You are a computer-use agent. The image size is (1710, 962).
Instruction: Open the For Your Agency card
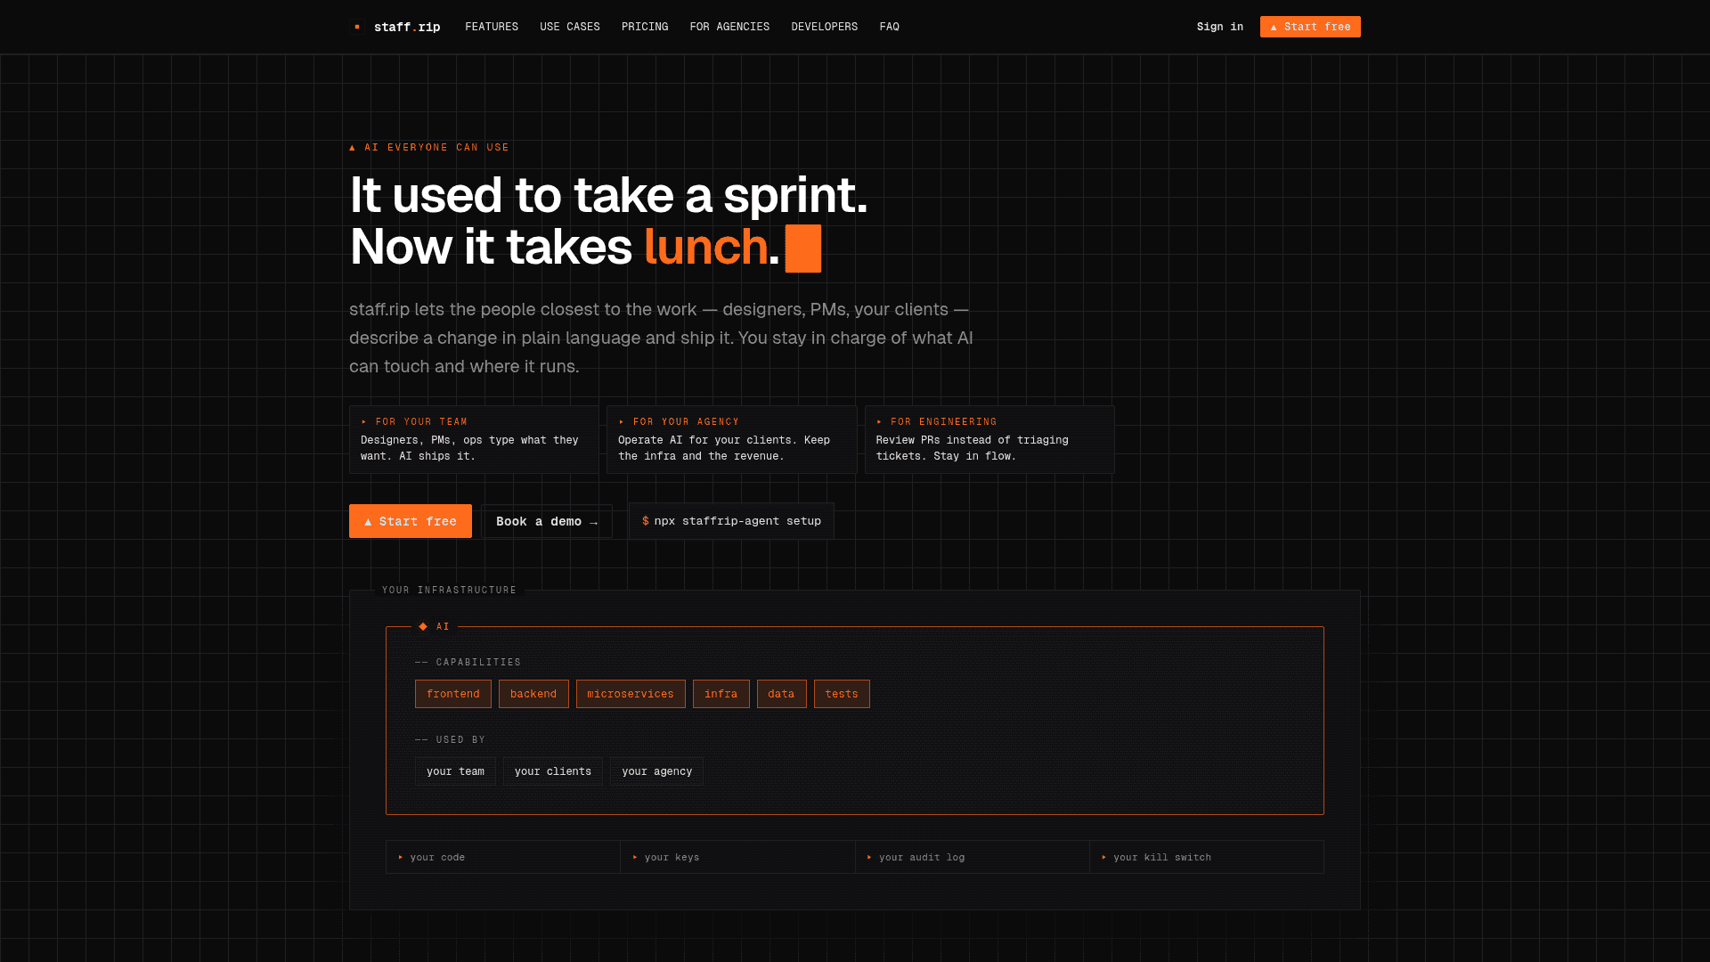731,439
